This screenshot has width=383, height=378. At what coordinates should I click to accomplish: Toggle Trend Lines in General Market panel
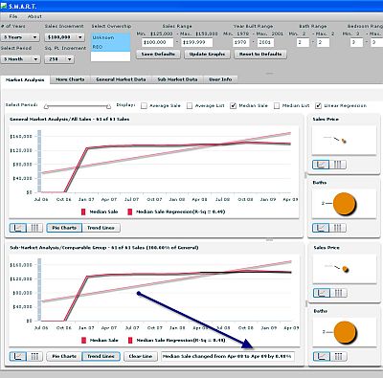click(101, 228)
